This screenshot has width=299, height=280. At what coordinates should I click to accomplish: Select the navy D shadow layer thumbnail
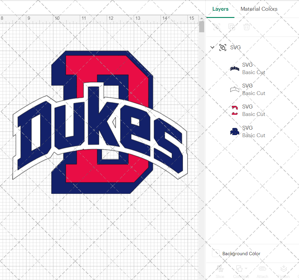(x=234, y=131)
